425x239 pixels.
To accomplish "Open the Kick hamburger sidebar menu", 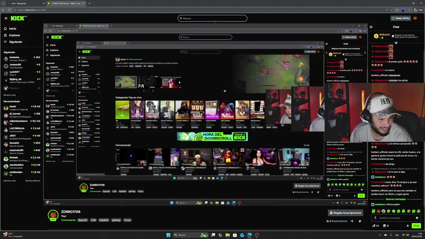I will 6,18.
